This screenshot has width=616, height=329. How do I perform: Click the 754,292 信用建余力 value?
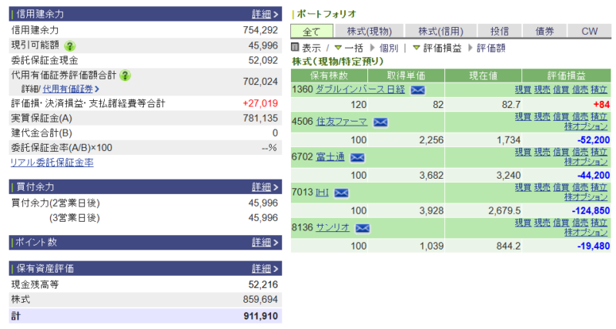pyautogui.click(x=260, y=30)
